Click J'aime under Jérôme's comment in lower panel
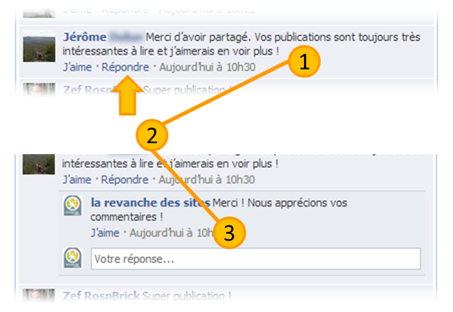Viewport: 453px width, 312px height. click(x=77, y=180)
